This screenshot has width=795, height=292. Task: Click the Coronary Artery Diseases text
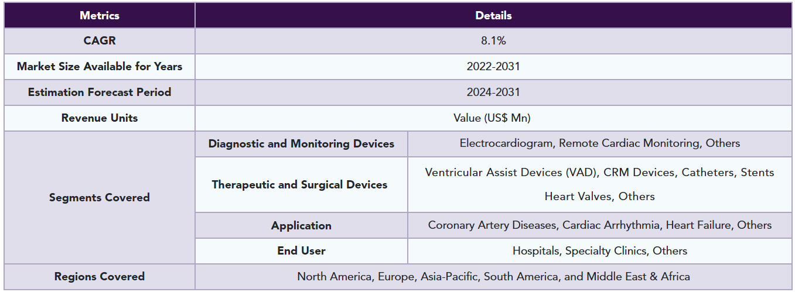coord(492,225)
